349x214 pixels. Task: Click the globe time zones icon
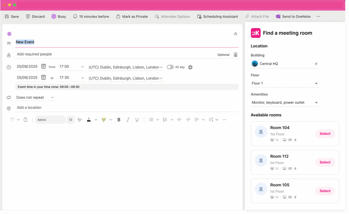(x=190, y=67)
